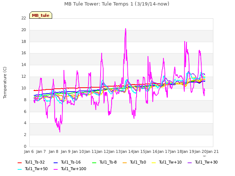Image resolution: width=235 pixels, height=176 pixels.
Task: Click the Jan 10 x-axis tick label
Action: 78,151
